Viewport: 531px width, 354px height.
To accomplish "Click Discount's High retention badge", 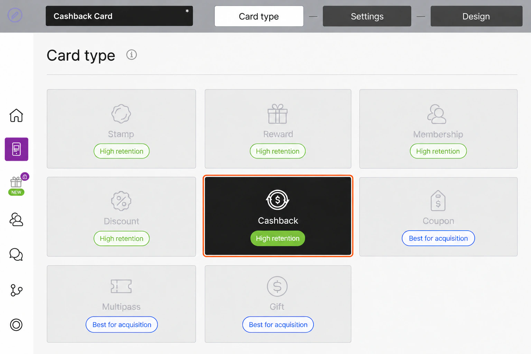I will point(122,239).
